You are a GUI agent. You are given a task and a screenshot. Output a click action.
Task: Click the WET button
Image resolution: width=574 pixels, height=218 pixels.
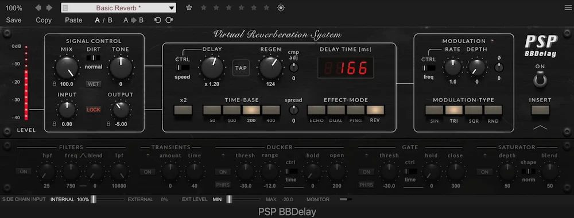tap(94, 84)
